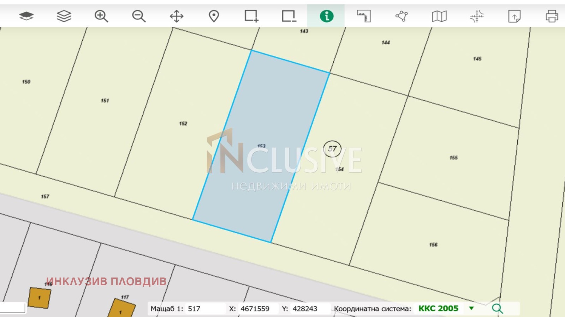Print the map with printer icon
Screen dimensions: 565x317
tap(552, 16)
